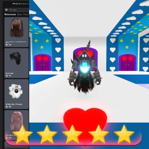This screenshot has height=149, width=149.
Task: Focus the catalog search field containing 'hair'
Action: click(x=19, y=10)
